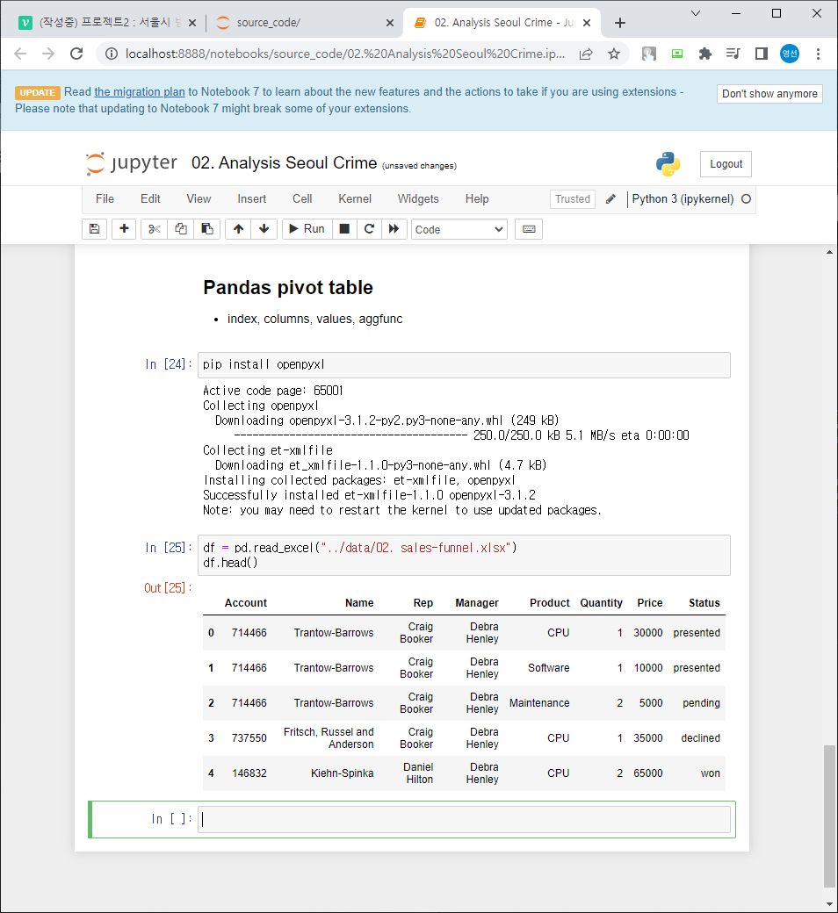Restart kernel and run all with fast-forward icon
The height and width of the screenshot is (913, 838).
click(394, 229)
